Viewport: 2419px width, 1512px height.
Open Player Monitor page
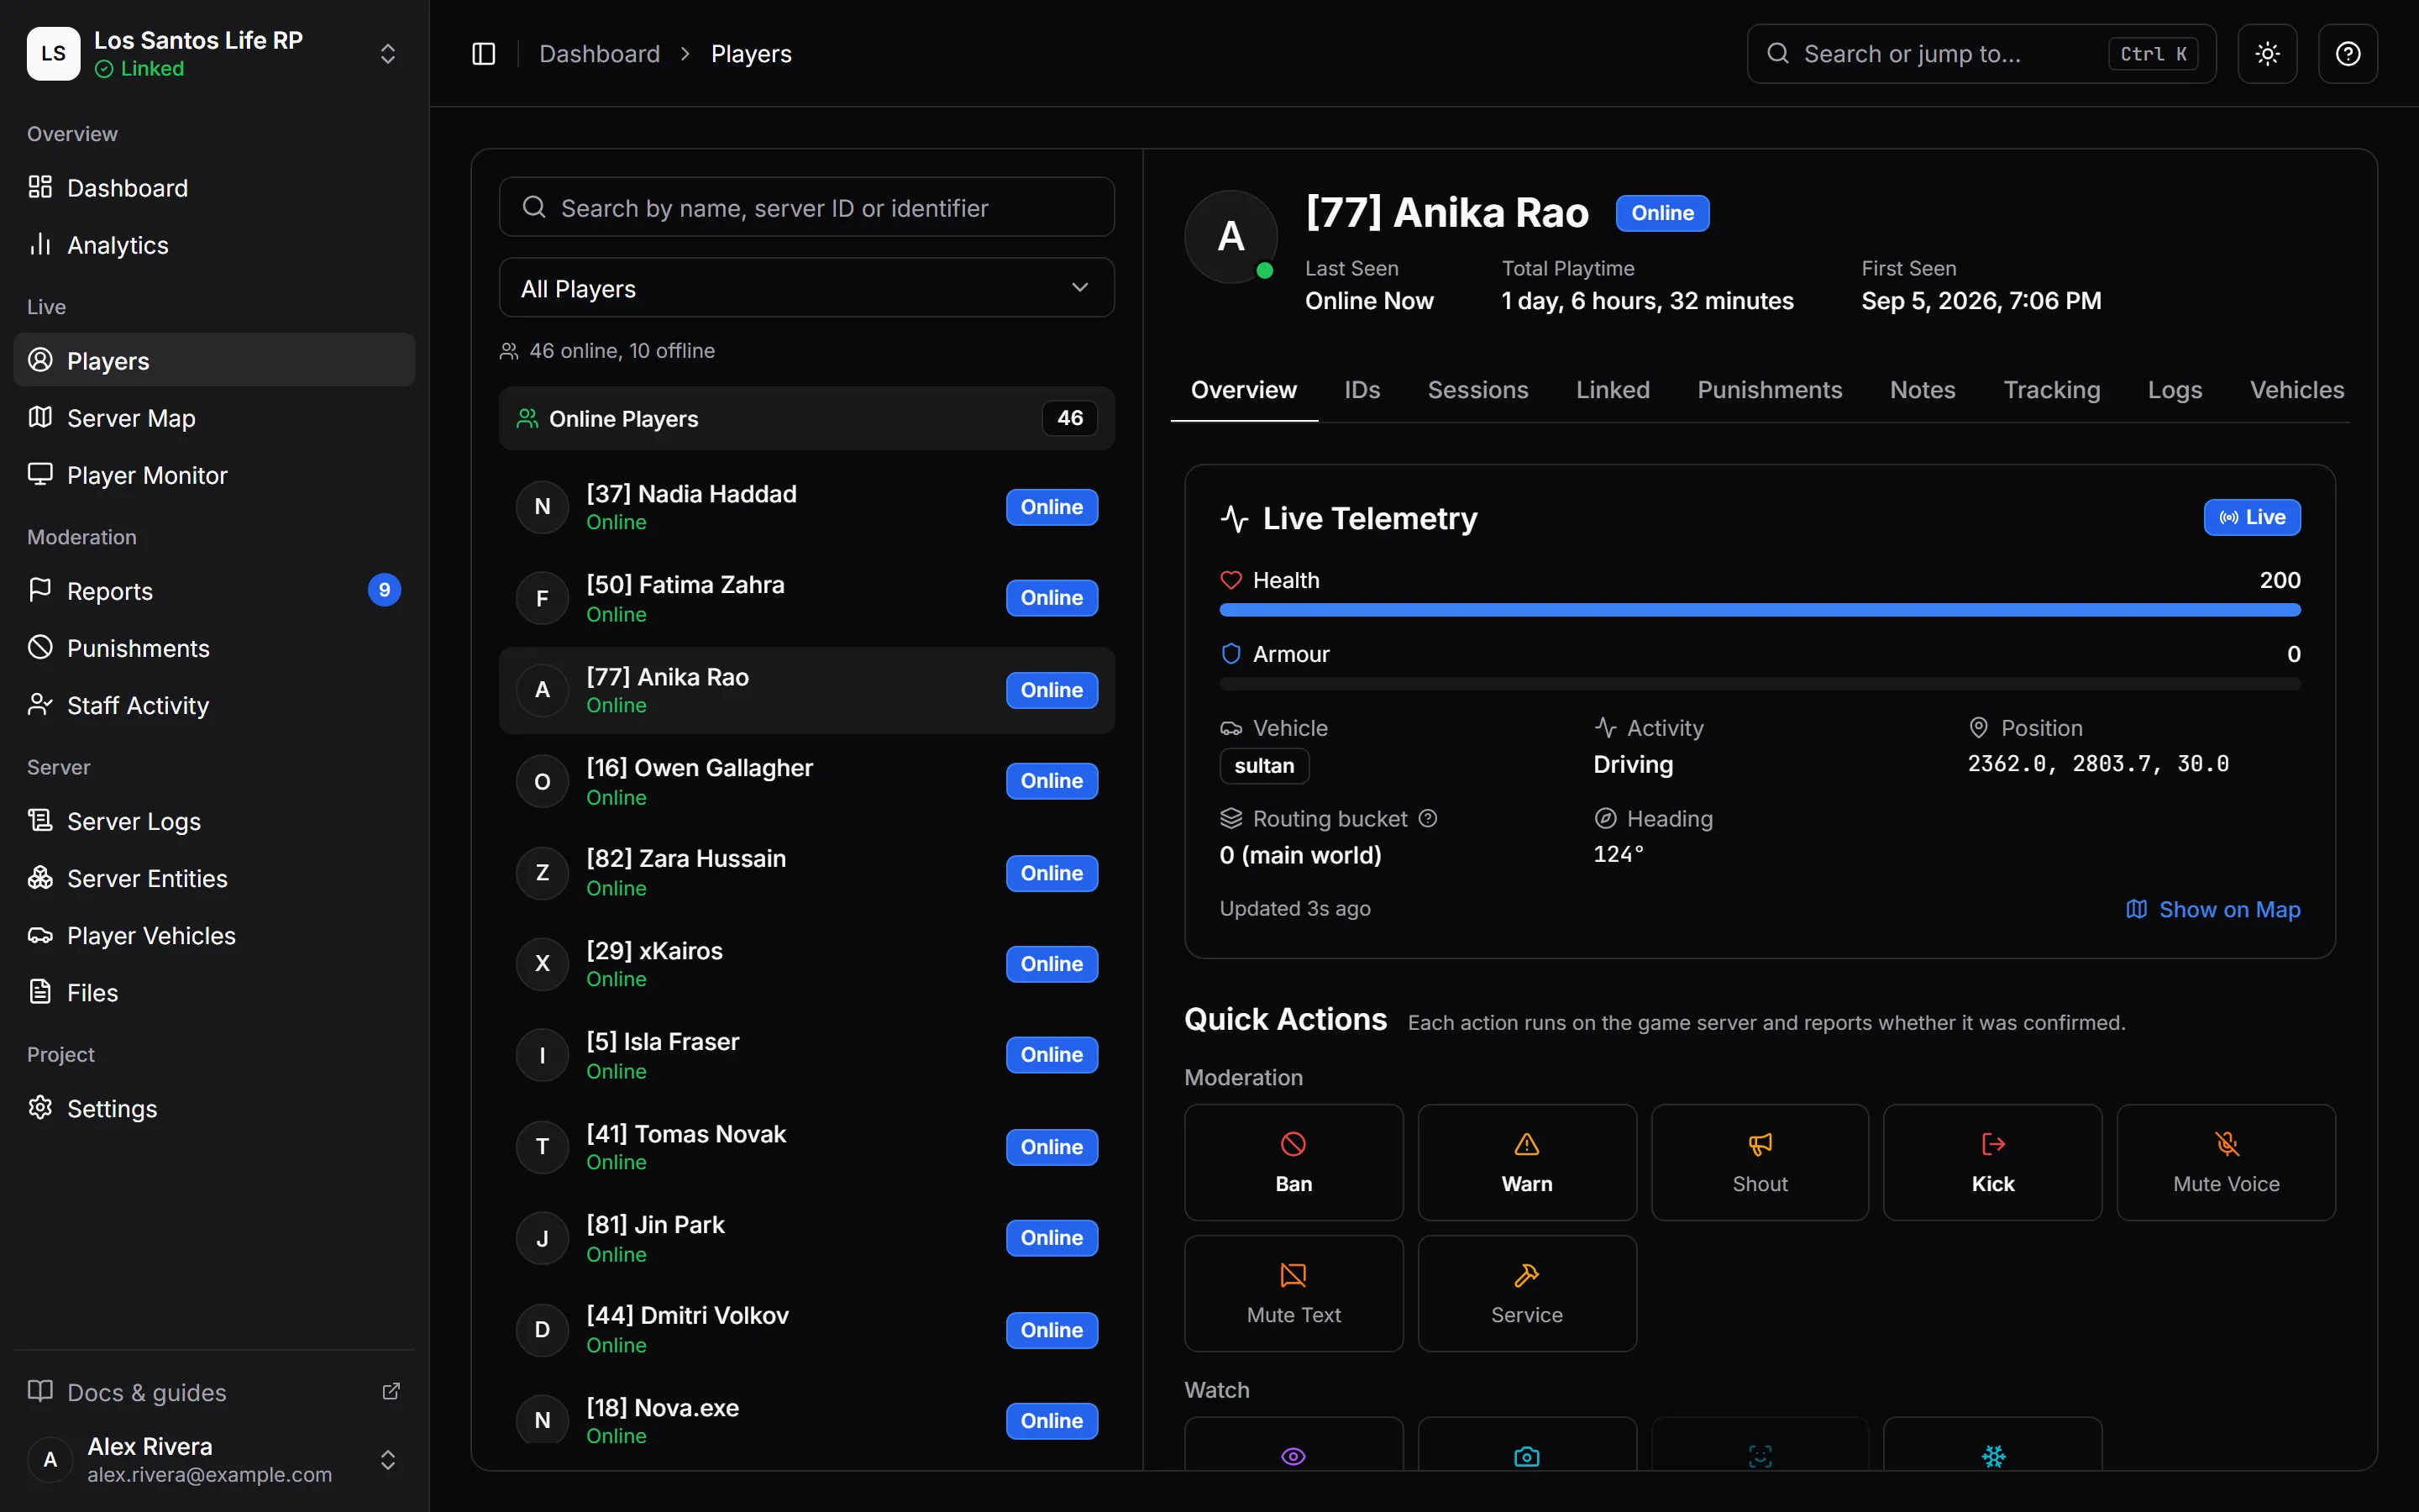point(214,475)
